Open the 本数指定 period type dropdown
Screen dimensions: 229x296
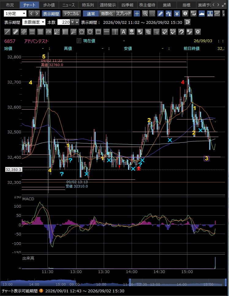click(x=34, y=22)
